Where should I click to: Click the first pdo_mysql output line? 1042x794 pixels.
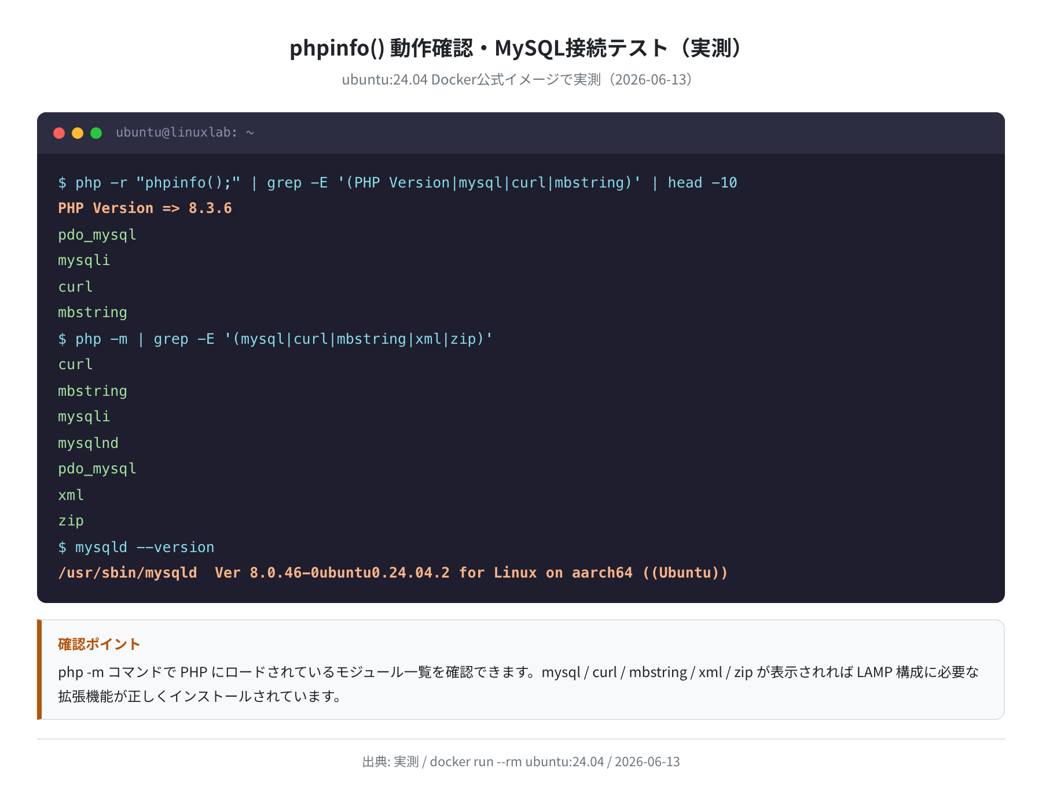point(97,235)
